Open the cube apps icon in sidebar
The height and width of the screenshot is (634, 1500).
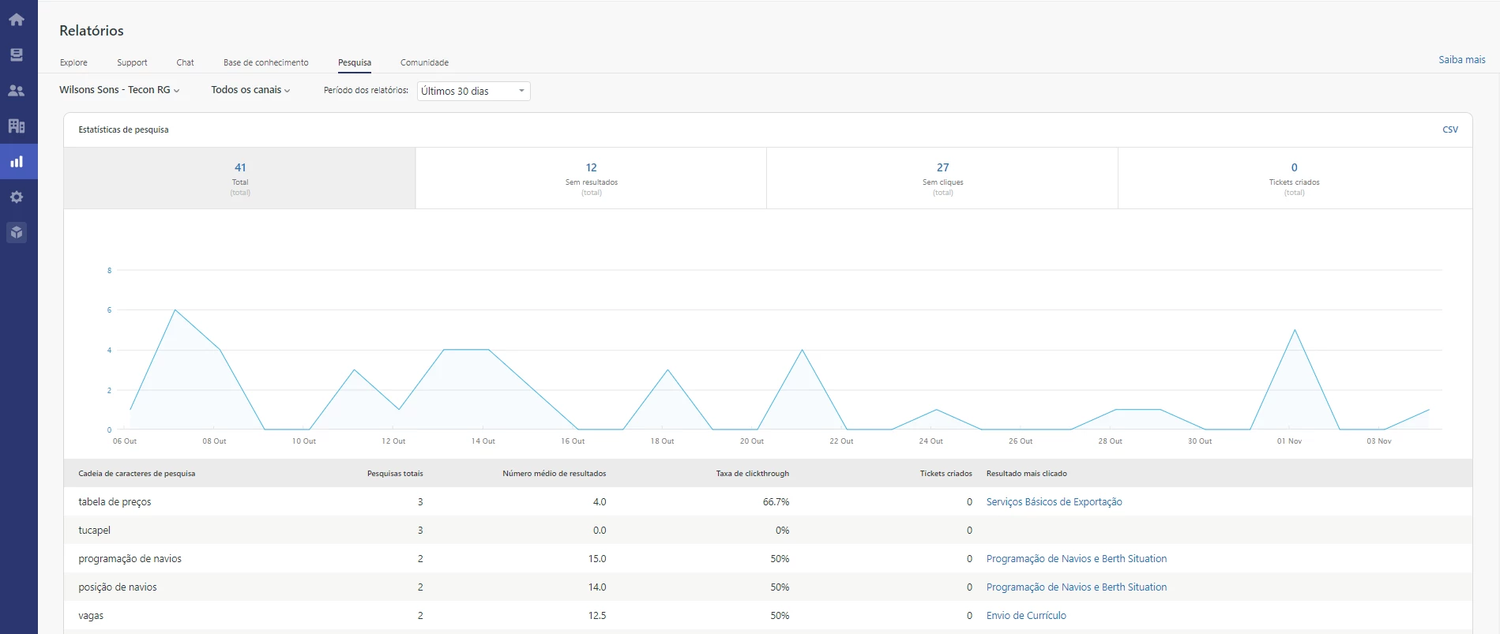(17, 232)
